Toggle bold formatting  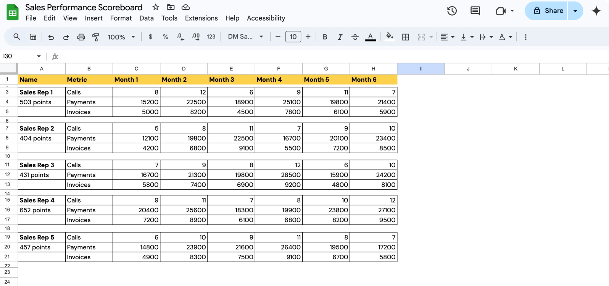(x=325, y=37)
